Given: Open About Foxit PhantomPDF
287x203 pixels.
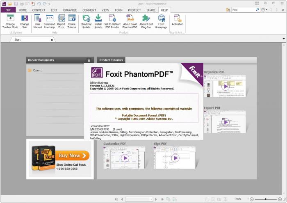Looking at the screenshot, I should pos(130,22).
